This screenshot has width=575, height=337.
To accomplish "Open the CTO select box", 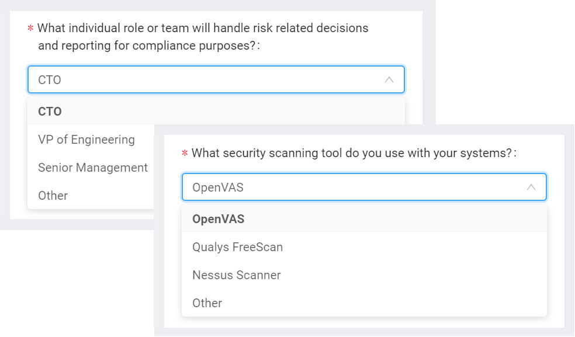I will click(x=216, y=79).
